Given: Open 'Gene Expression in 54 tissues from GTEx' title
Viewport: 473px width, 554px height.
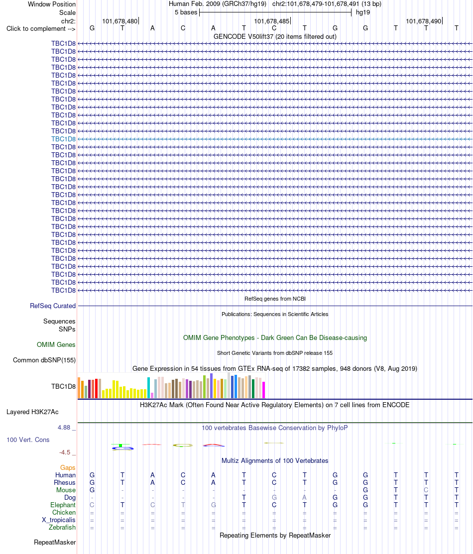Looking at the screenshot, I should [x=275, y=368].
